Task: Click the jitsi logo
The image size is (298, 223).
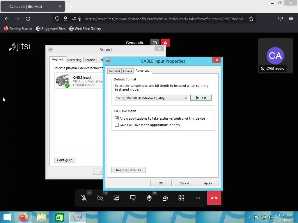Action: click(20, 46)
